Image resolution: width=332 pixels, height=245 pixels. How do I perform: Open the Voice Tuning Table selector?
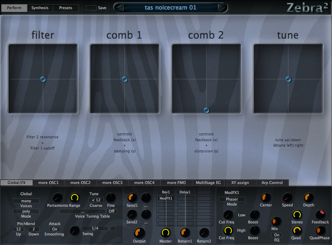point(82,211)
